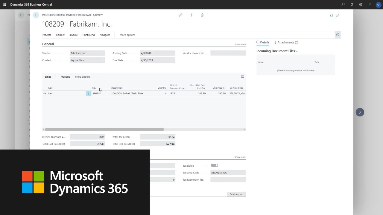The image size is (383, 215).
Task: Click Show more in General section
Action: click(x=240, y=44)
